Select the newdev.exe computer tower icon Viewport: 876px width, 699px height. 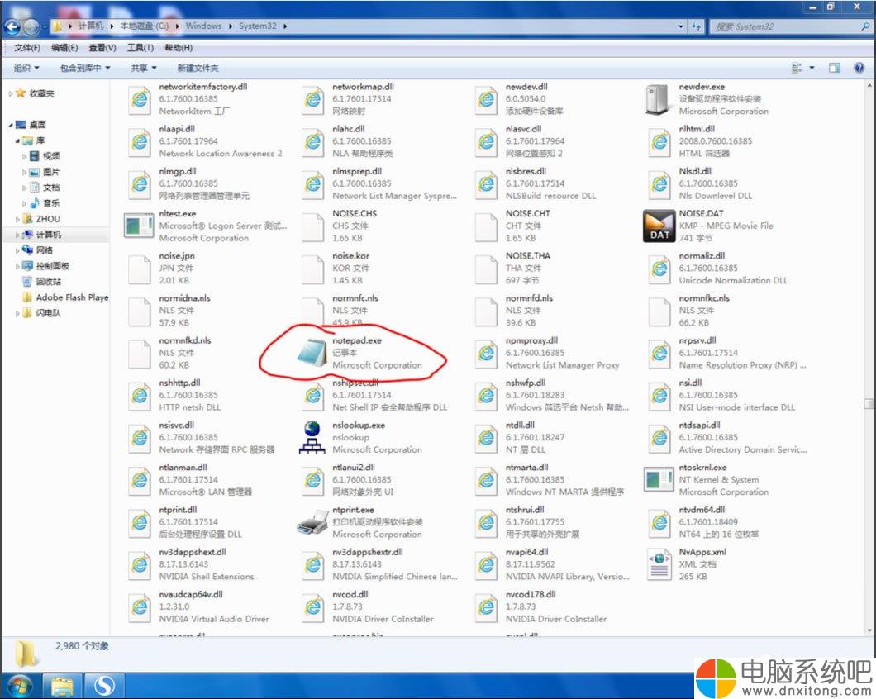pos(658,99)
